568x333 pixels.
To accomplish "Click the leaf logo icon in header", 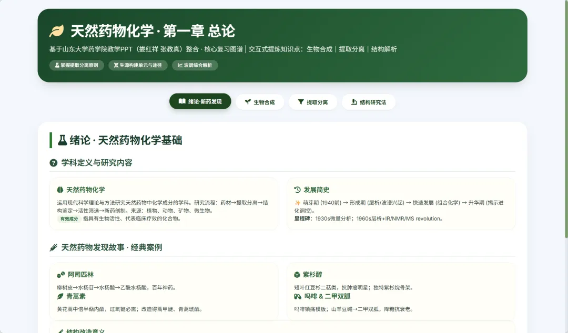I will coord(56,31).
